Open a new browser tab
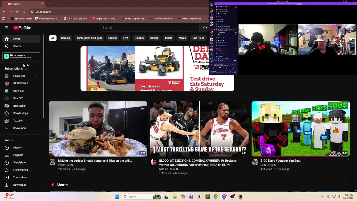This screenshot has height=201, width=357. click(49, 4)
